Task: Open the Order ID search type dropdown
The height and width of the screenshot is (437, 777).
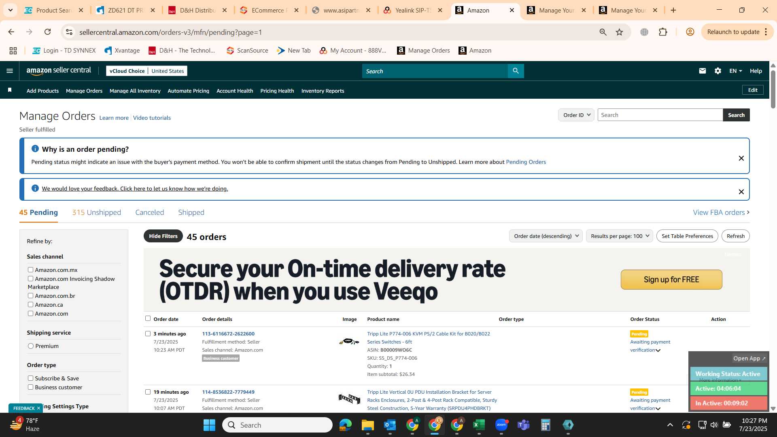Action: 576,115
